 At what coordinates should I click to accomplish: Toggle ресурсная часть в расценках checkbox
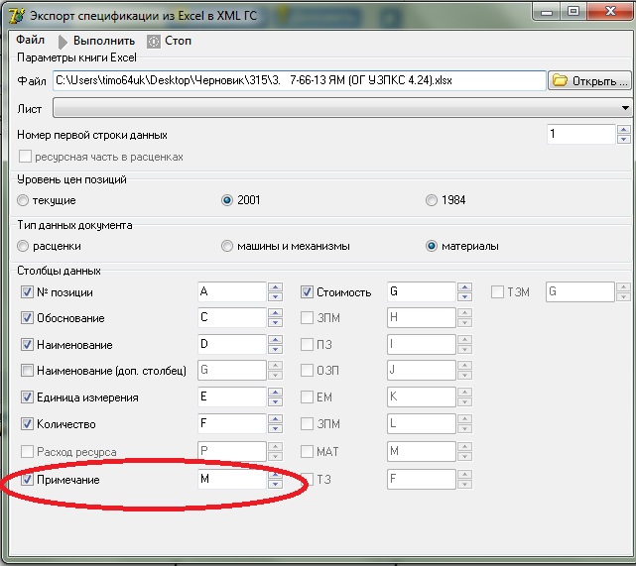tap(25, 157)
